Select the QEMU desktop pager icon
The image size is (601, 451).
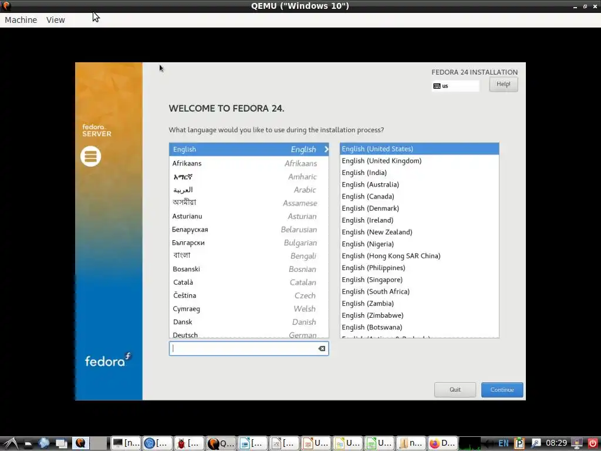80,443
